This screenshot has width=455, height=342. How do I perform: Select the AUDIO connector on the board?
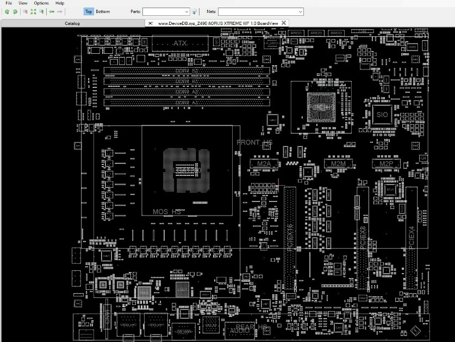[x=240, y=331]
